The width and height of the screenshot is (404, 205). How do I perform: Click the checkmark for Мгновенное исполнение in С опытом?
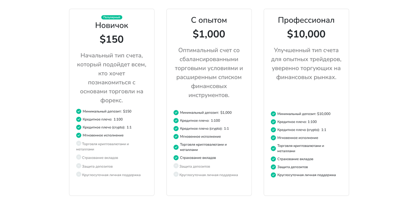click(176, 136)
